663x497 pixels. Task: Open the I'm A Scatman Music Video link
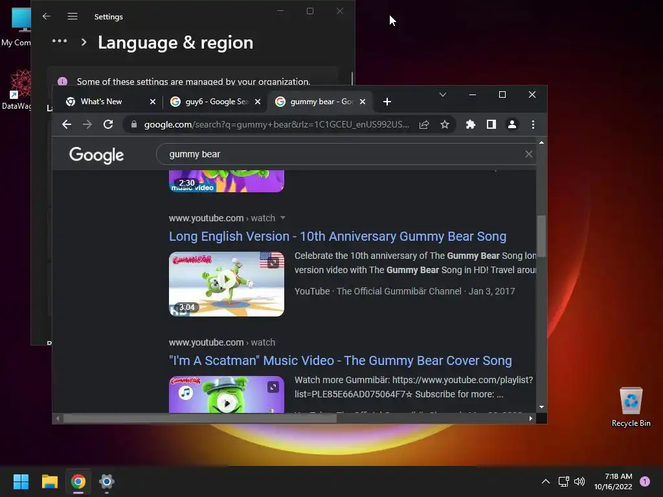[x=341, y=360]
